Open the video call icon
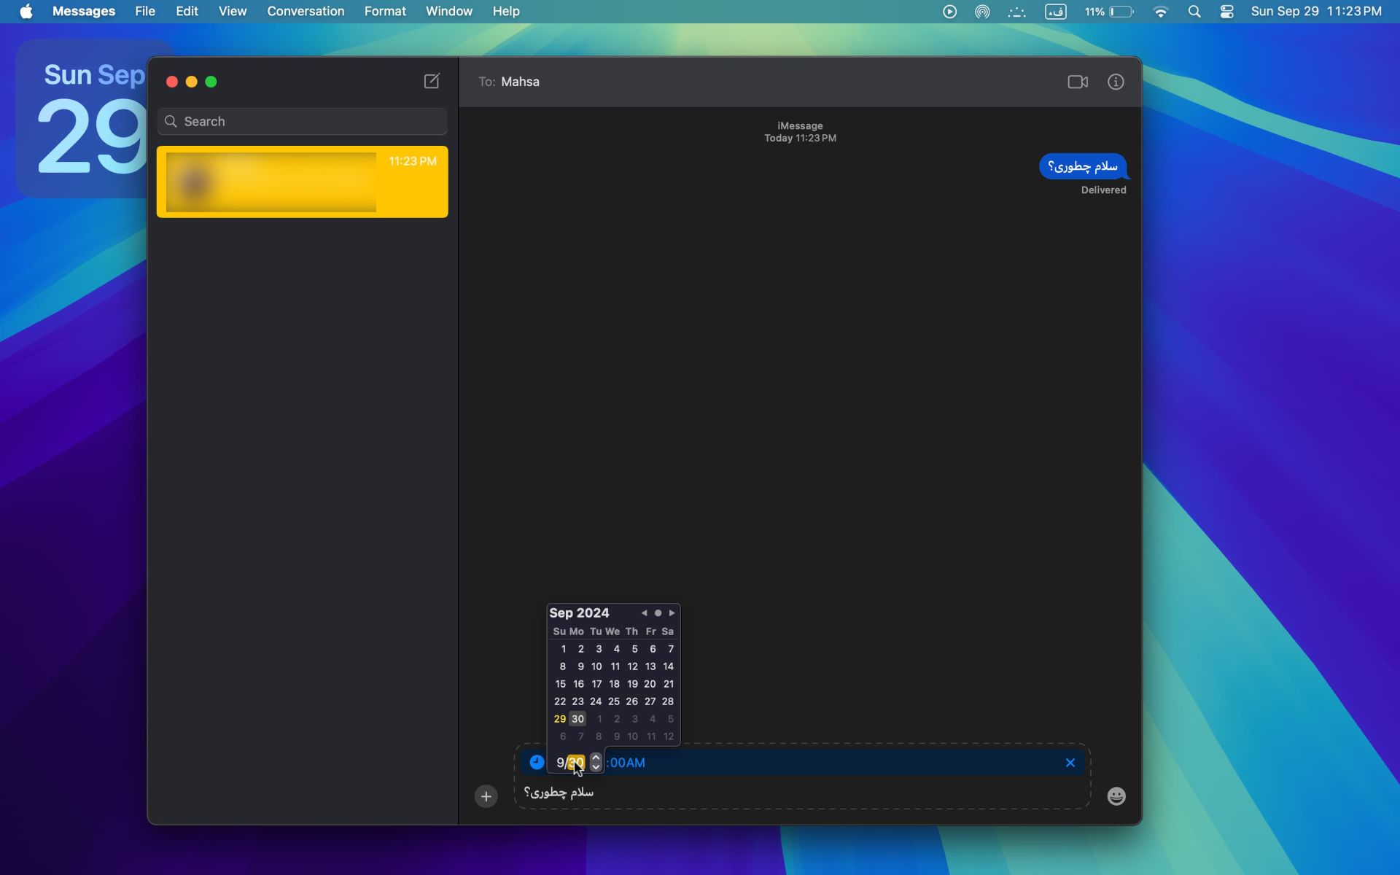The height and width of the screenshot is (875, 1400). [x=1076, y=82]
